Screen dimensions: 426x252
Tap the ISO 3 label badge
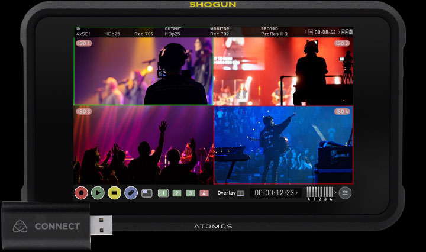83,111
